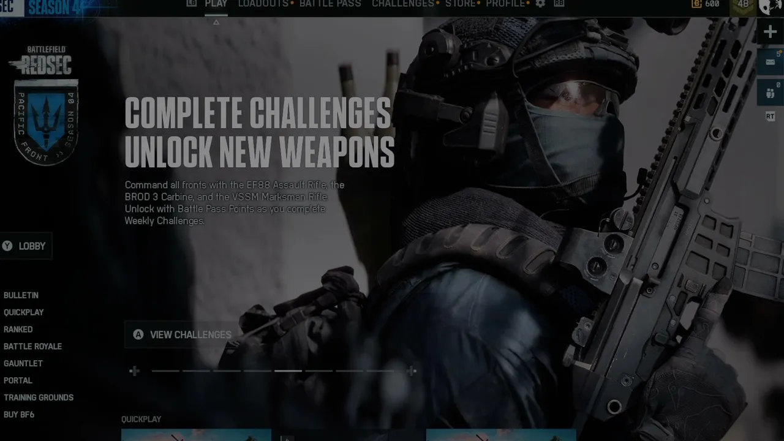Screen dimensions: 784x441
Task: Jump to the fourth banner carousel segment
Action: 257,371
